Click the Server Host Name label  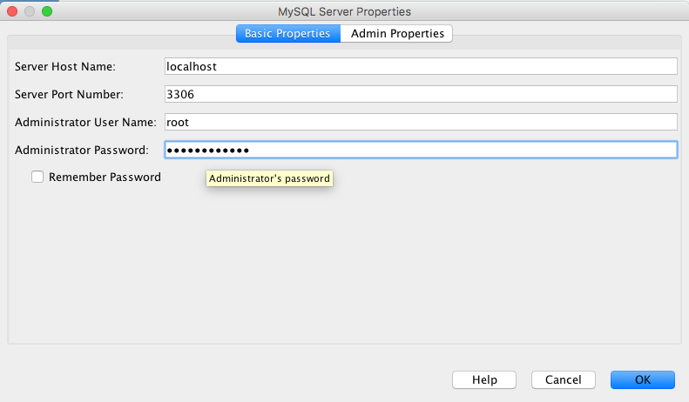65,66
